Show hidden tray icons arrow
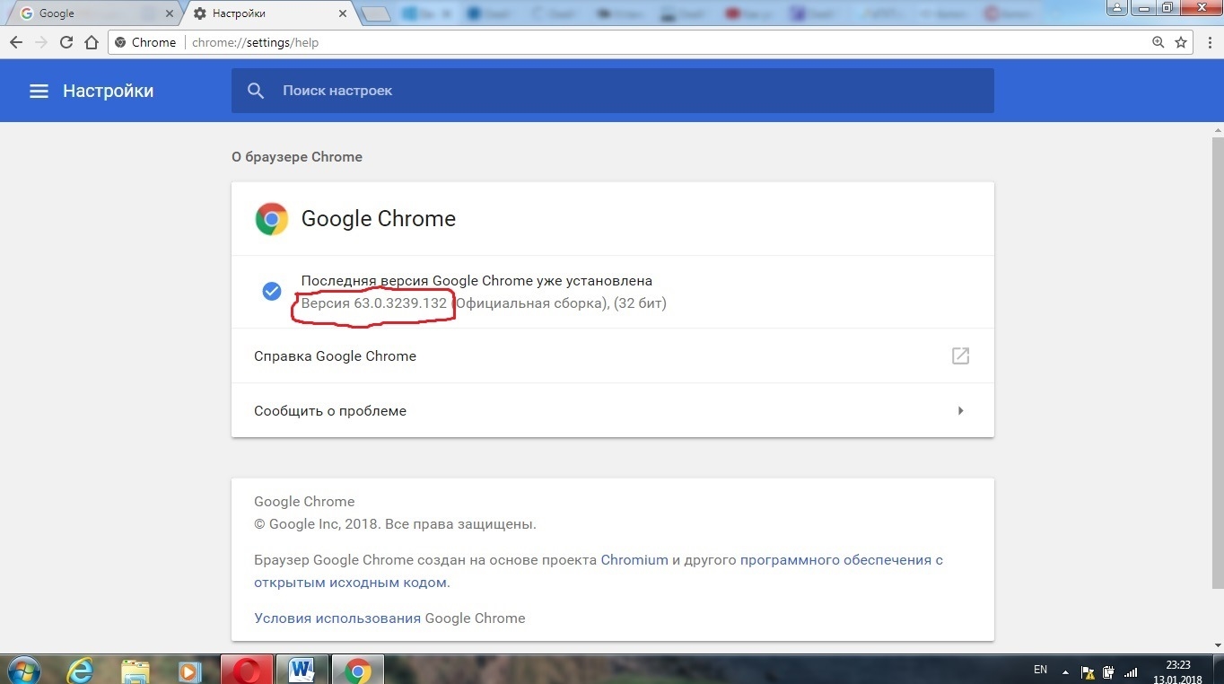 point(1065,671)
